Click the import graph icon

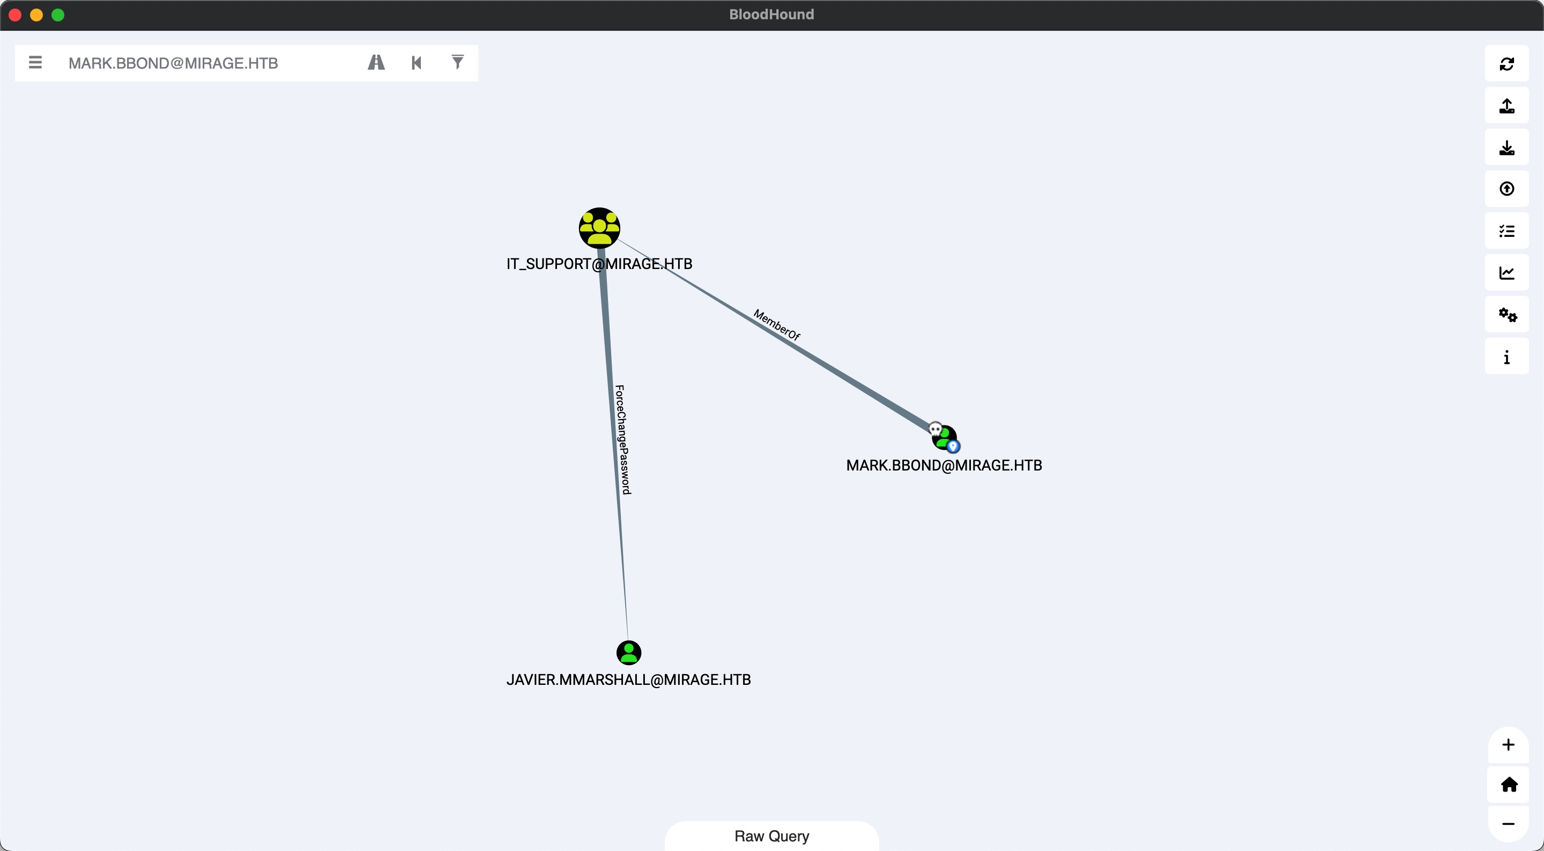1506,147
